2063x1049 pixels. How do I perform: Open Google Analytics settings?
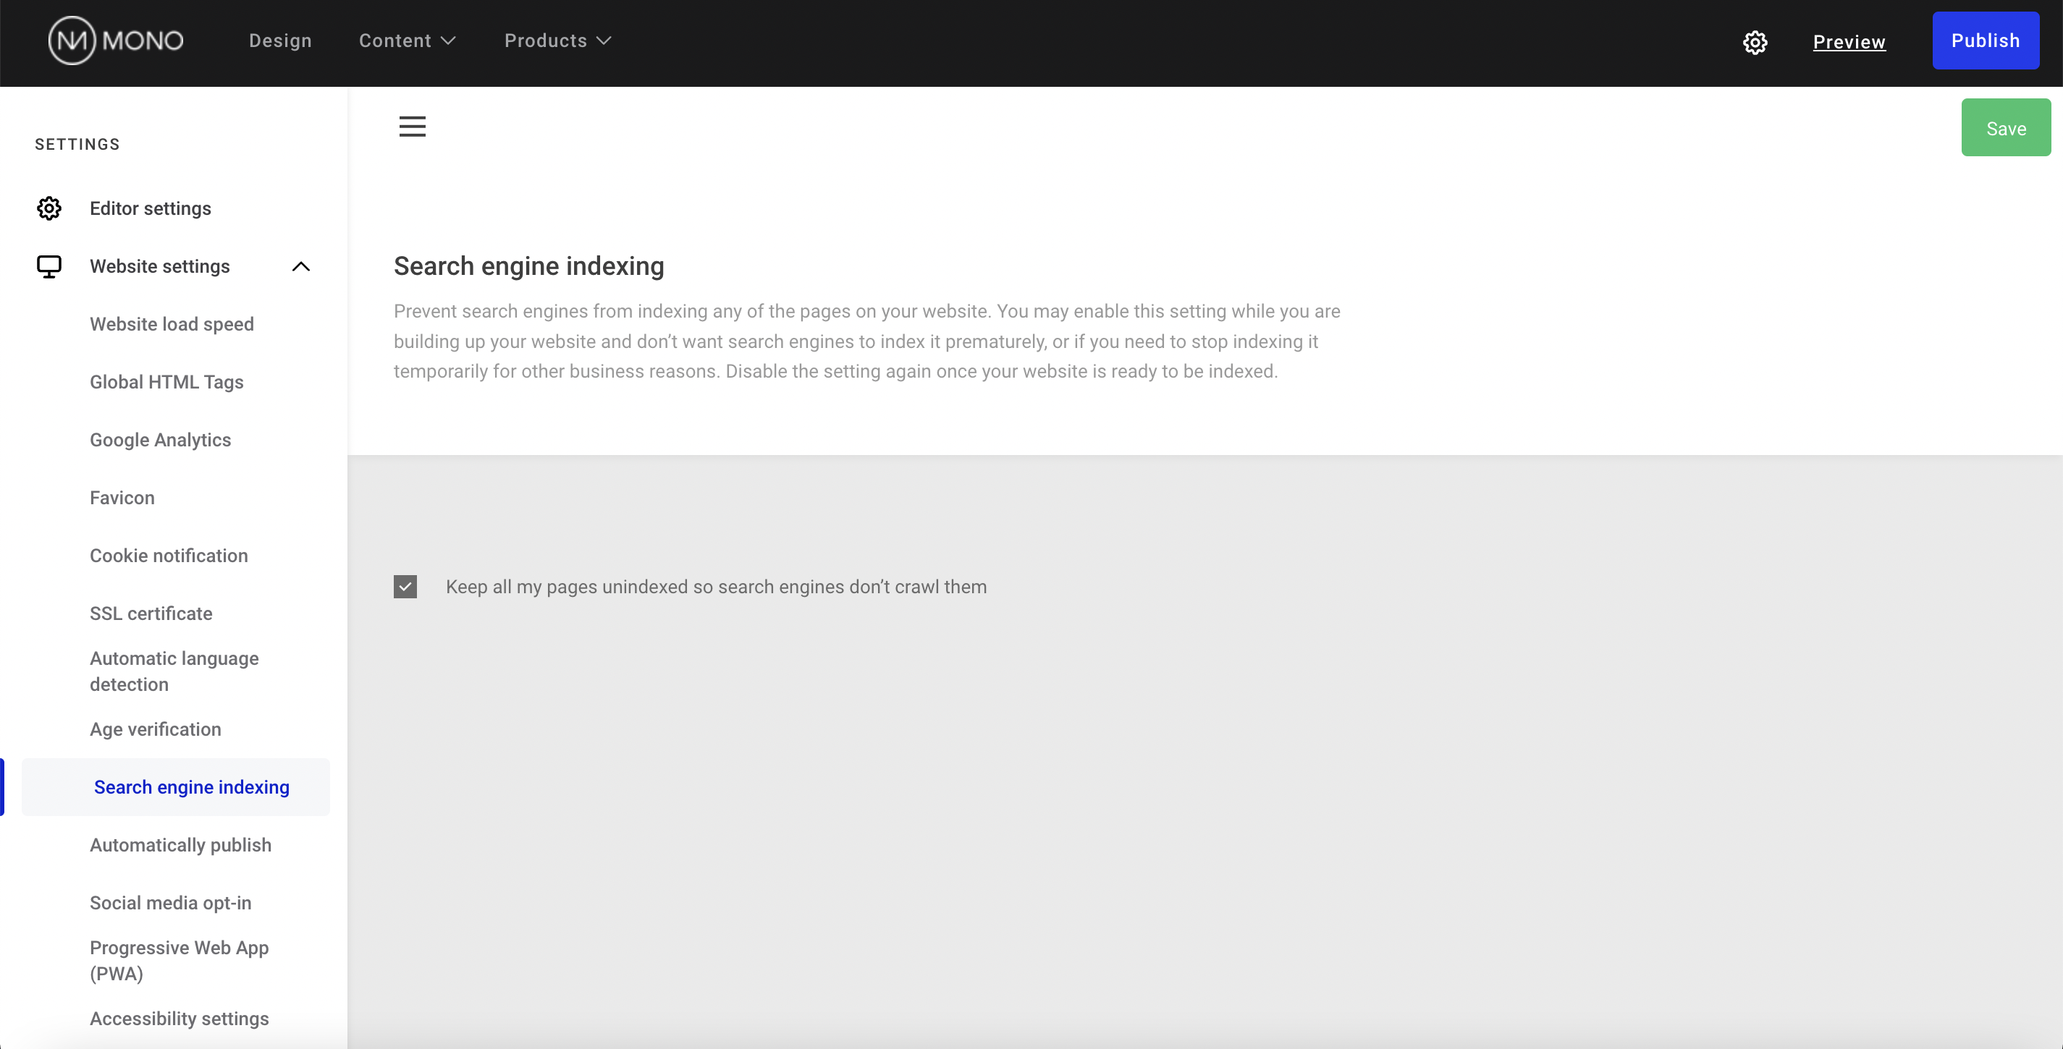160,440
